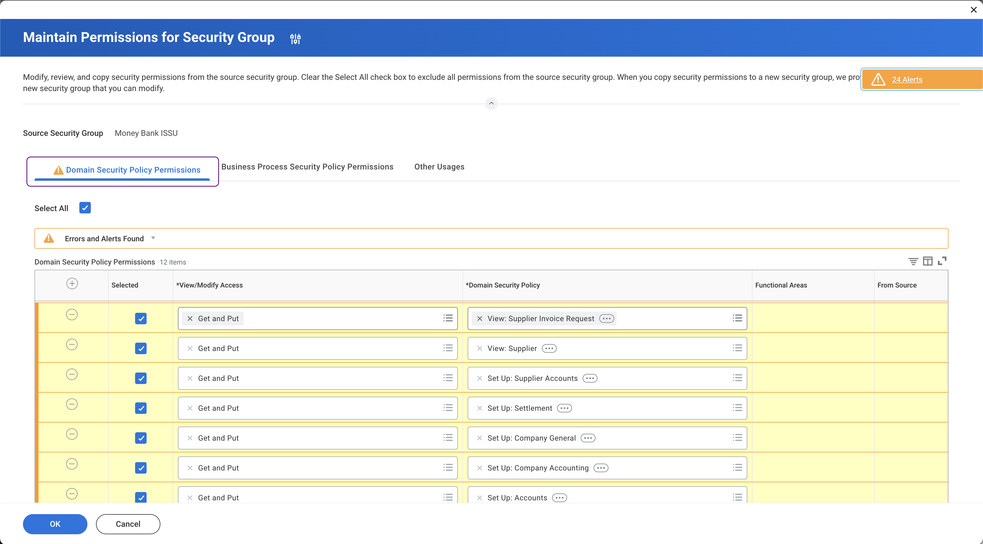Image resolution: width=983 pixels, height=544 pixels.
Task: Uncheck Selected for Settlement row
Action: point(141,408)
